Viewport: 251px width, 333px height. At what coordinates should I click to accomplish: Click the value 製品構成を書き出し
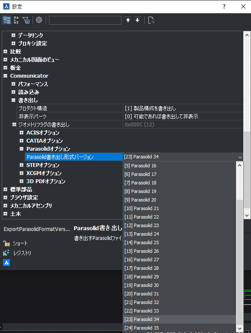tap(150, 108)
